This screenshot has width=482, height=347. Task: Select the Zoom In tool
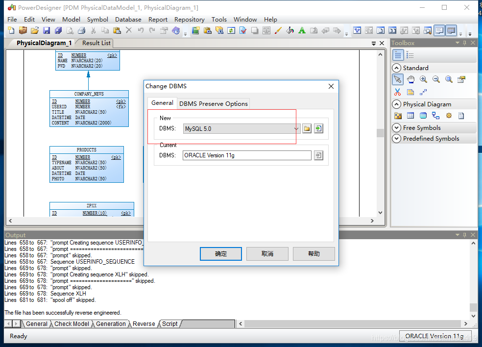point(424,79)
